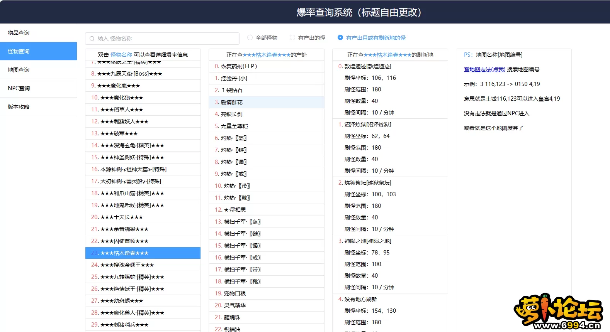Click drop item ★·尽相思

coord(267,210)
